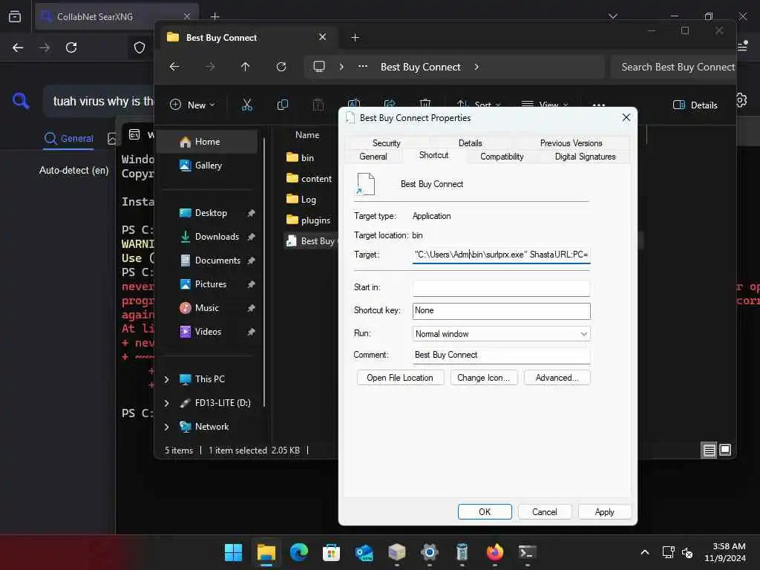Confirm the dialog with OK
760x570 pixels.
click(485, 512)
